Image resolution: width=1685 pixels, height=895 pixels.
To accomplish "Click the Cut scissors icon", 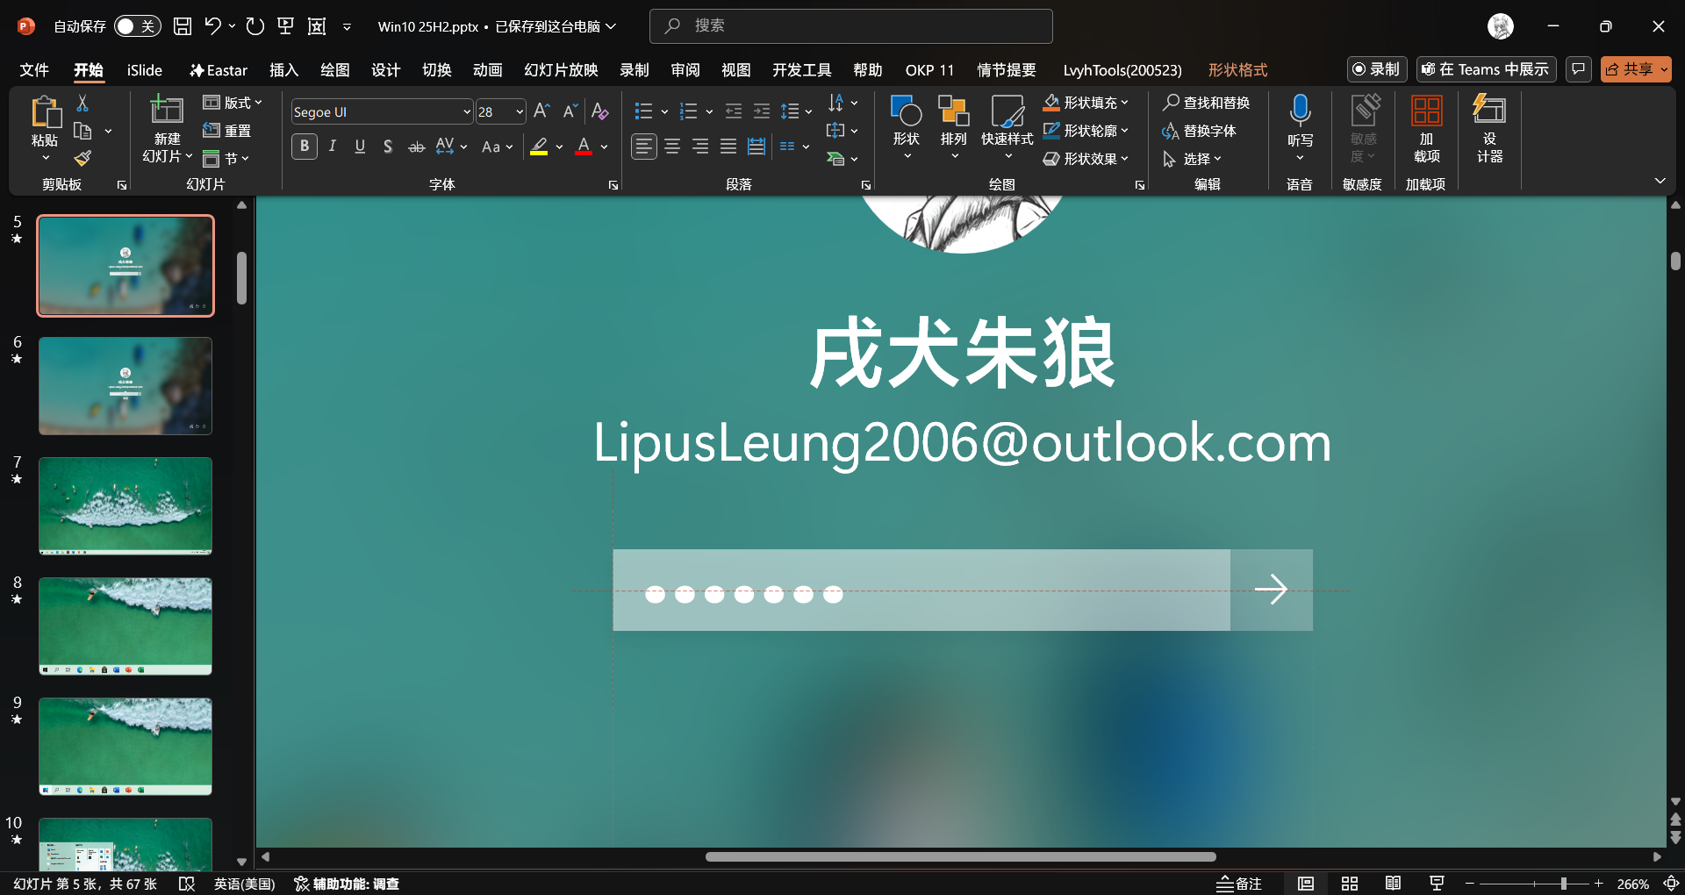I will [x=82, y=104].
